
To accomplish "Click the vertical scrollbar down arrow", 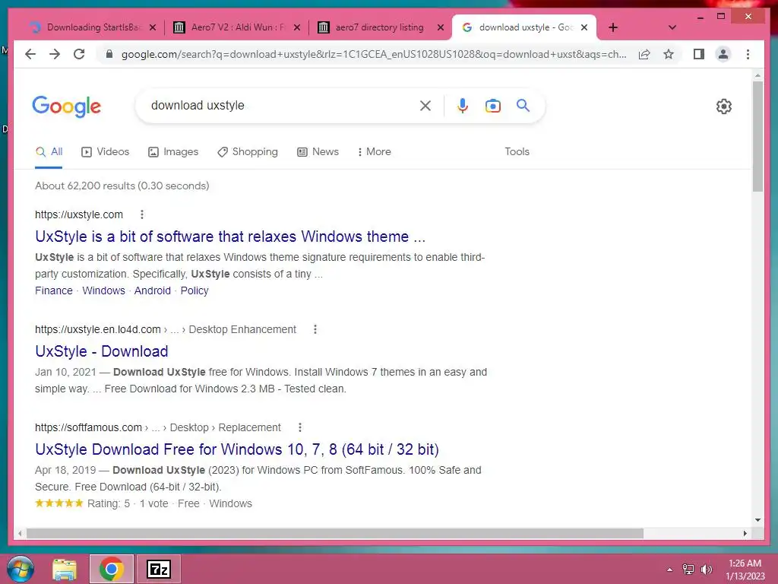I will (x=757, y=520).
